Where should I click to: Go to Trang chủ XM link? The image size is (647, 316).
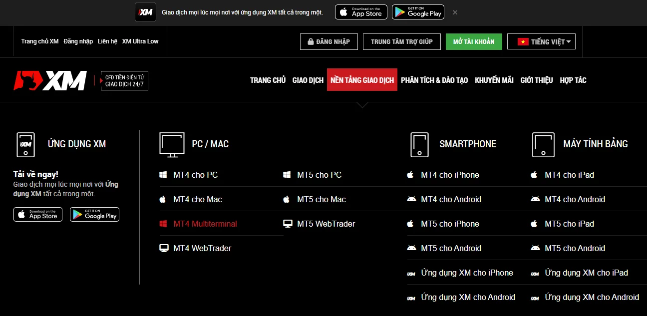[x=40, y=41]
